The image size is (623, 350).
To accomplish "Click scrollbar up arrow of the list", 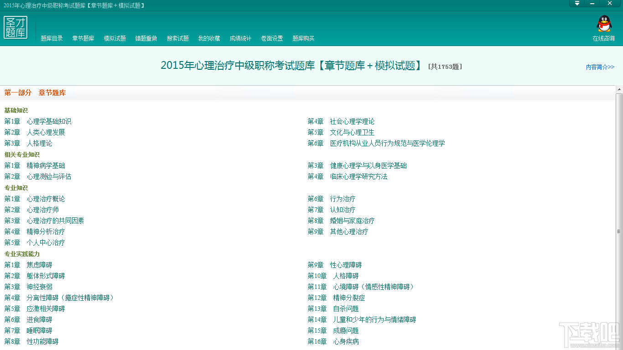I will (x=619, y=89).
